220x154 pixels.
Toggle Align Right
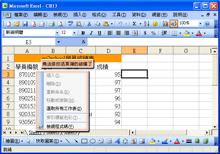(127, 33)
